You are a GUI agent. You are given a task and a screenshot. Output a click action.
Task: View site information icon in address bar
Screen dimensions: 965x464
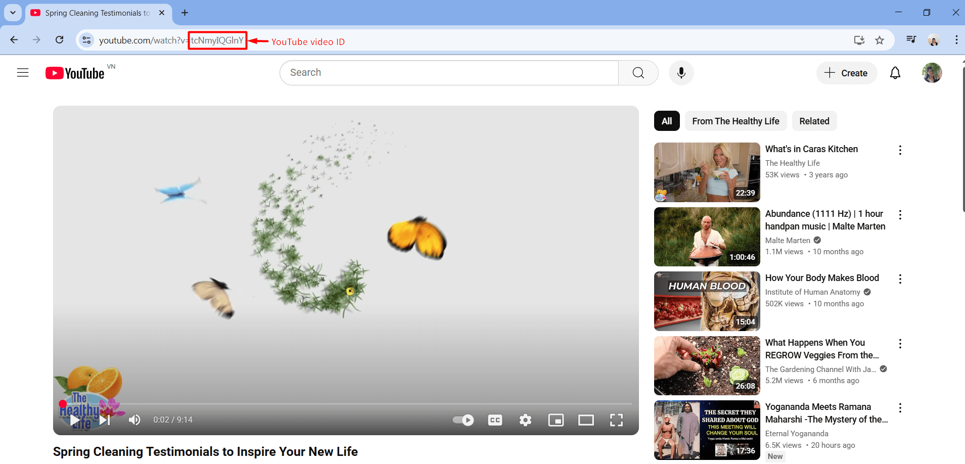(x=87, y=40)
